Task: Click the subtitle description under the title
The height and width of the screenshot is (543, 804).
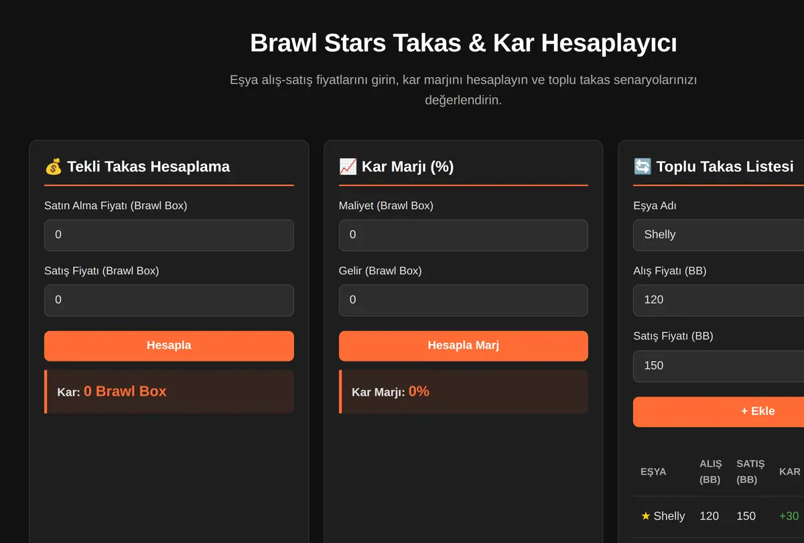Action: click(x=463, y=90)
